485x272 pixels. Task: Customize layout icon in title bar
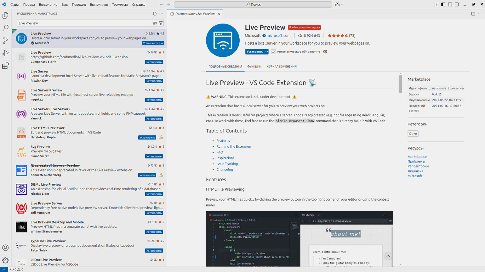click(436, 4)
